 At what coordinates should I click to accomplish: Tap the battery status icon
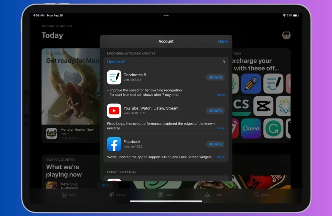(x=296, y=16)
